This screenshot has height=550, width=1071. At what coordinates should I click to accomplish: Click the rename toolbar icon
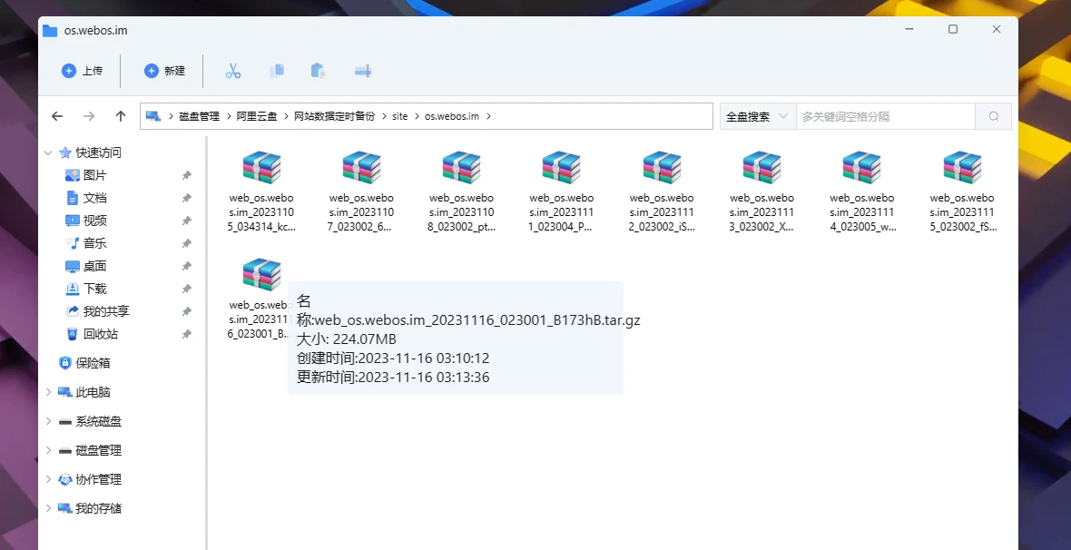pyautogui.click(x=363, y=71)
